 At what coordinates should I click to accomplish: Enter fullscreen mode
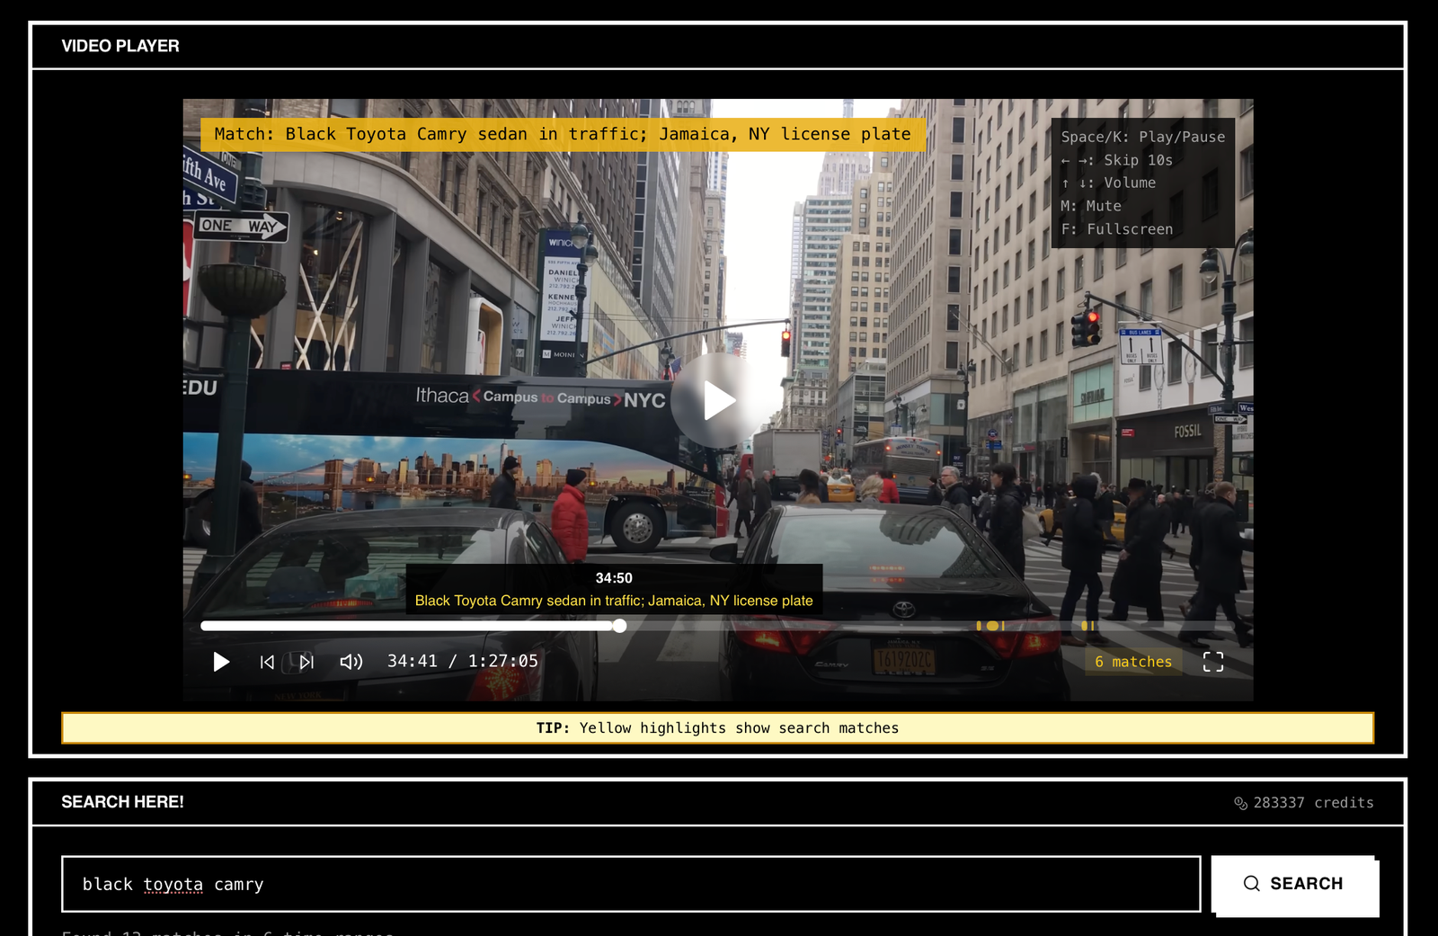(1212, 662)
